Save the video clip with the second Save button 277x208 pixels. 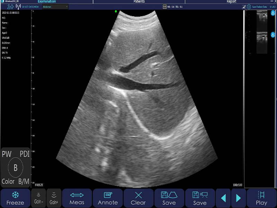[200, 198]
